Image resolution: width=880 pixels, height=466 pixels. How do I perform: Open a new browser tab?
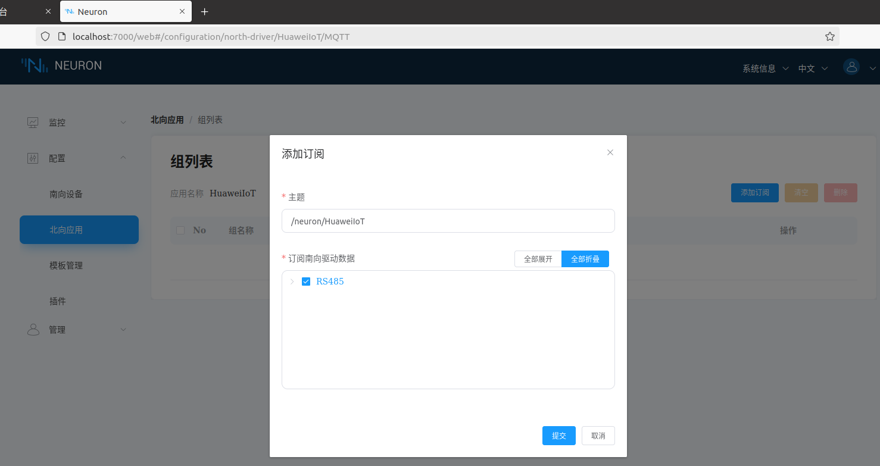coord(205,11)
